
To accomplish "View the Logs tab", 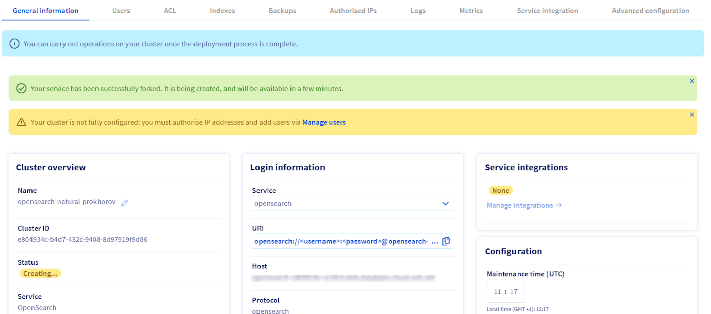I will click(x=417, y=11).
